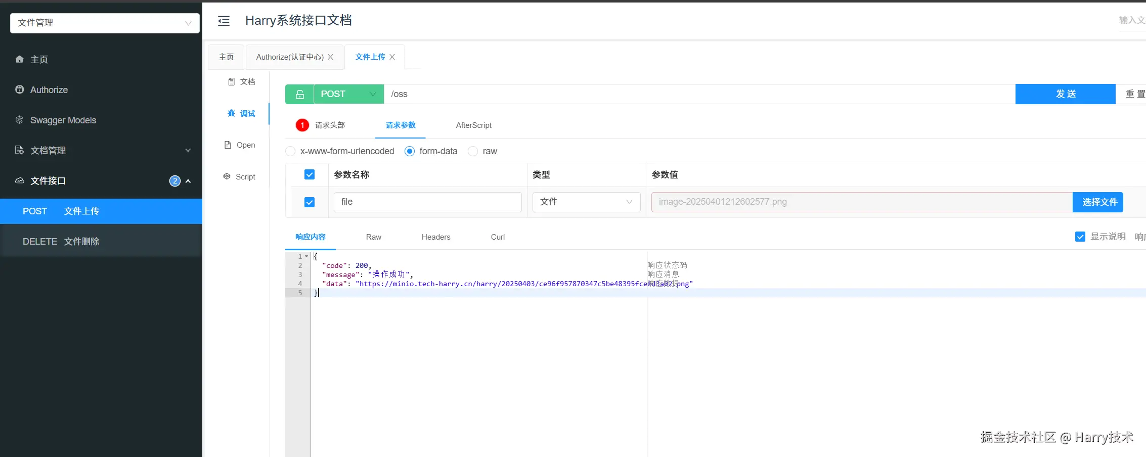This screenshot has height=457, width=1146.
Task: Show the response Headers tab
Action: click(436, 237)
